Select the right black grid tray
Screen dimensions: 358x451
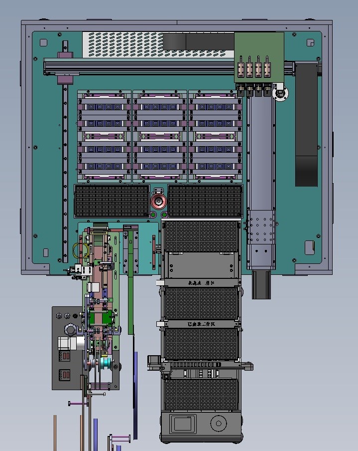(x=205, y=201)
